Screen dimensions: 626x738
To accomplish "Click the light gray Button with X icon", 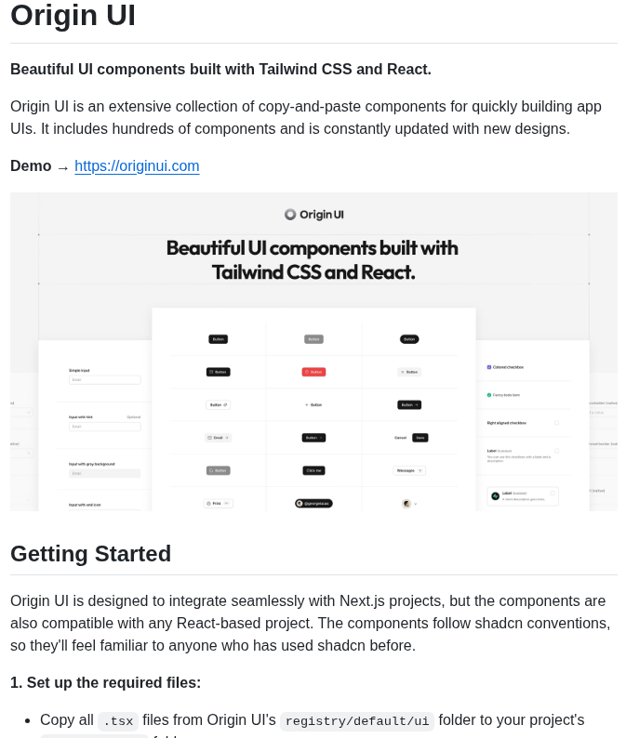I will click(x=409, y=372).
